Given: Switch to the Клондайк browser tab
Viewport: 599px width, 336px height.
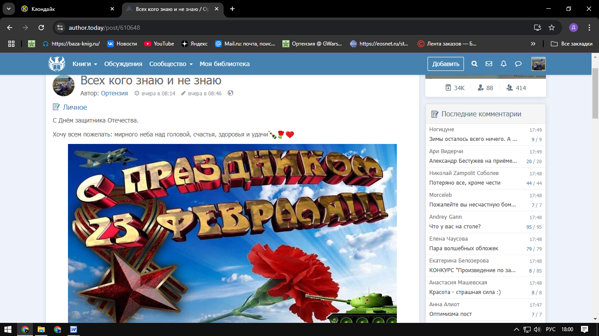Looking at the screenshot, I should (66, 9).
